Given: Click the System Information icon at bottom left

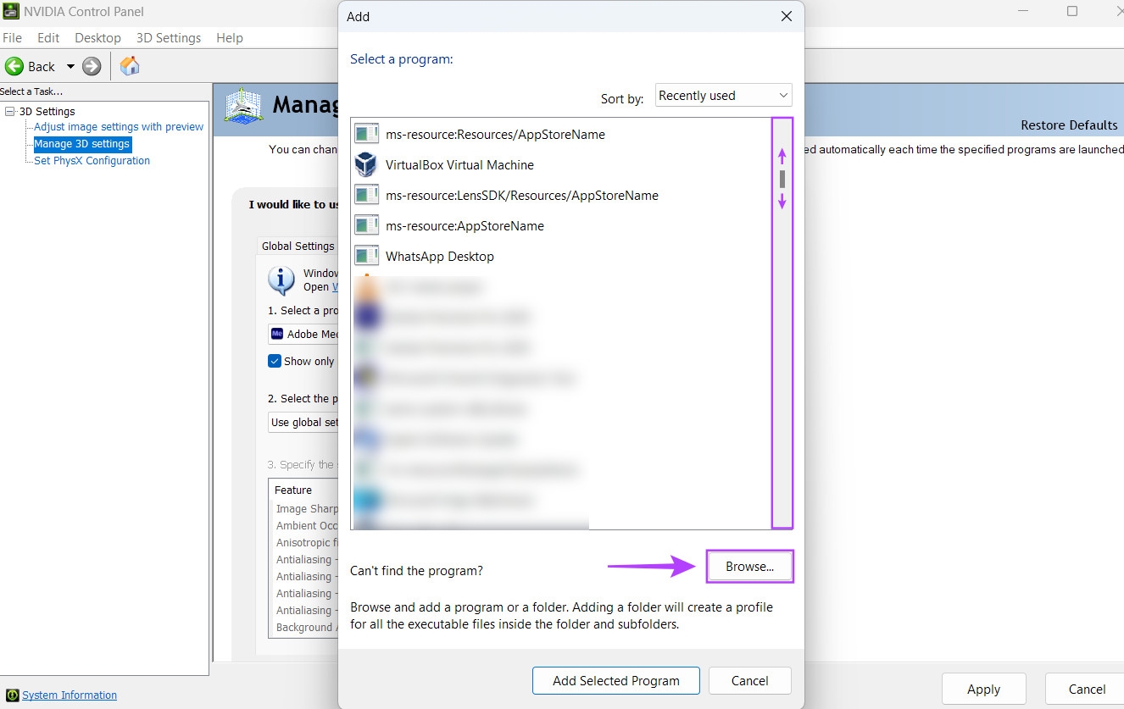Looking at the screenshot, I should pos(12,695).
